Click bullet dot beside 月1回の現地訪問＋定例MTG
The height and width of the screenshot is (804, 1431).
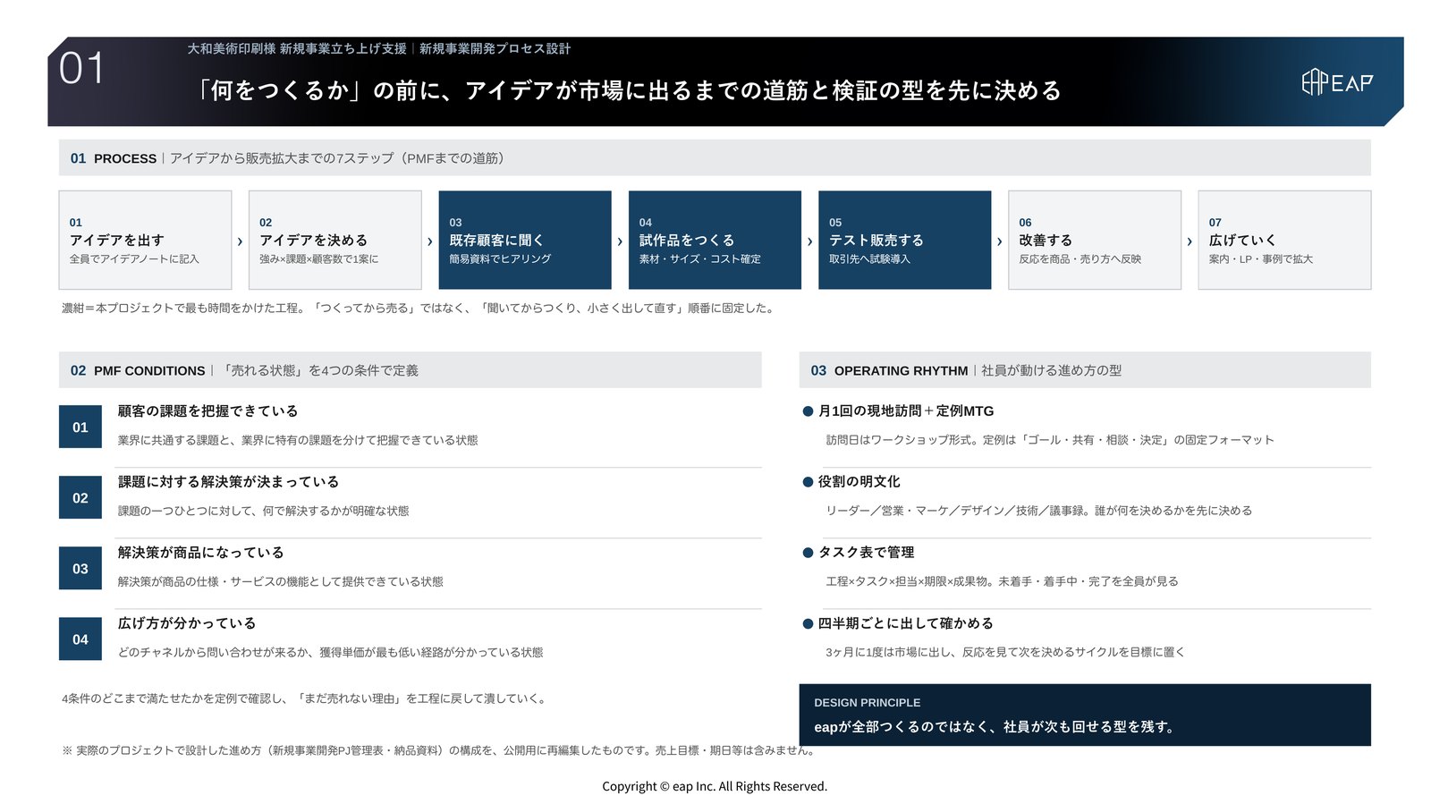point(808,411)
